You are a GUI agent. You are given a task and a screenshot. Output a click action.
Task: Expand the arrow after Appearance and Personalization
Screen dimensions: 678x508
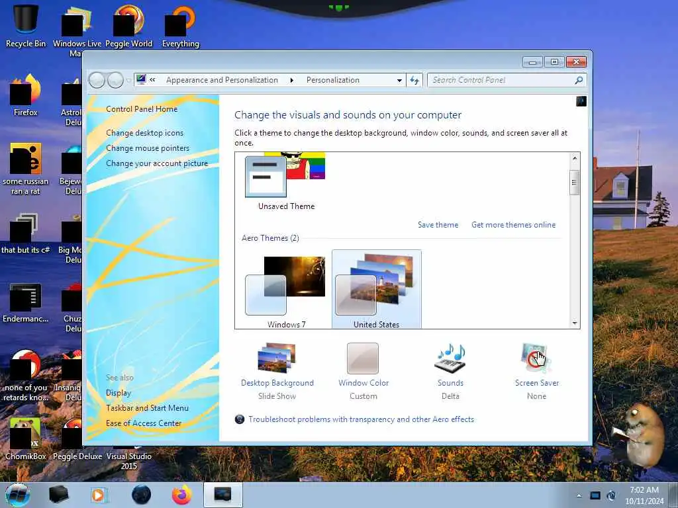tap(292, 80)
